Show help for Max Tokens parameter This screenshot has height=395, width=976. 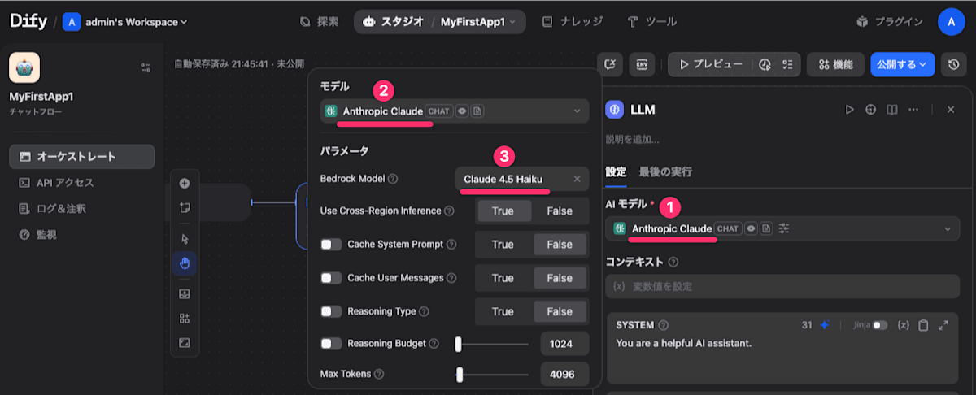click(379, 375)
